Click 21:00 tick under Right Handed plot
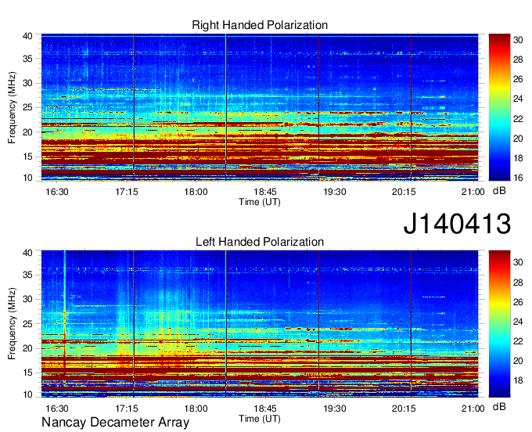 tap(473, 192)
